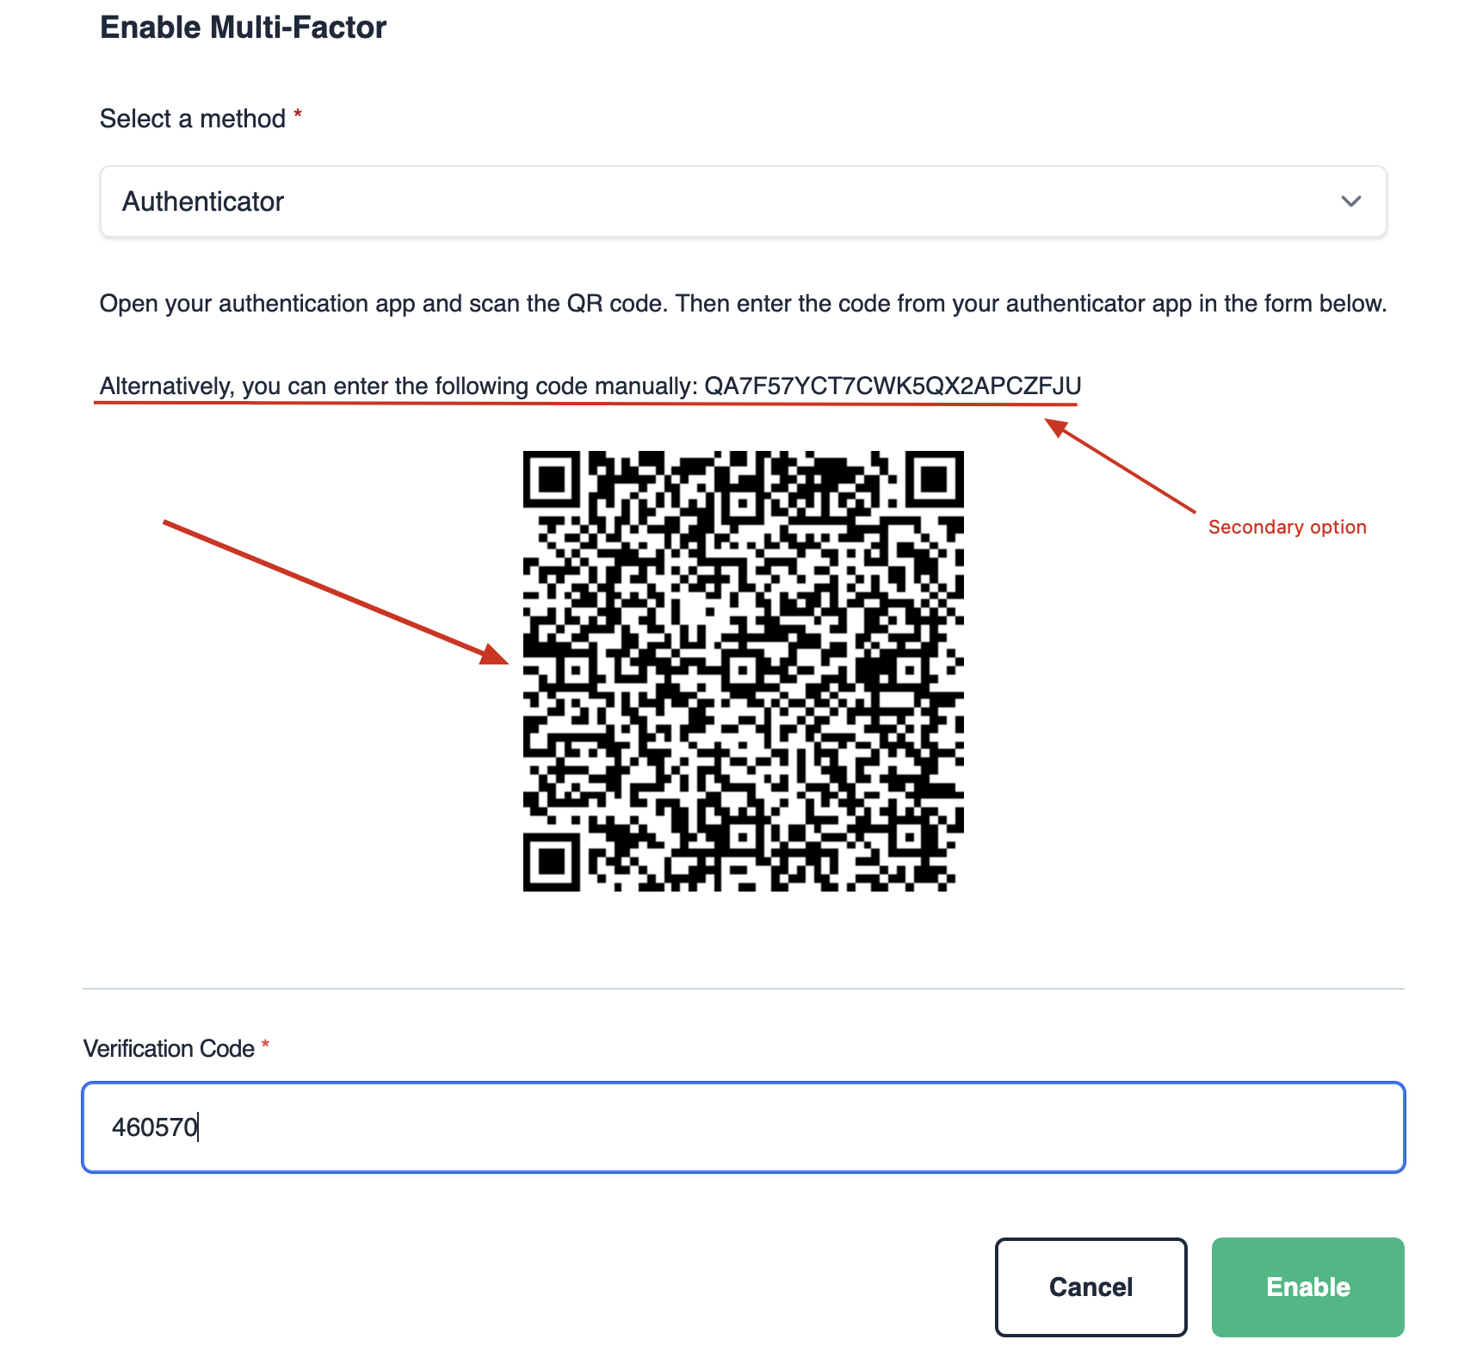The height and width of the screenshot is (1358, 1458).
Task: Click the 'Alternatively, you can enter' sentence
Action: point(590,386)
